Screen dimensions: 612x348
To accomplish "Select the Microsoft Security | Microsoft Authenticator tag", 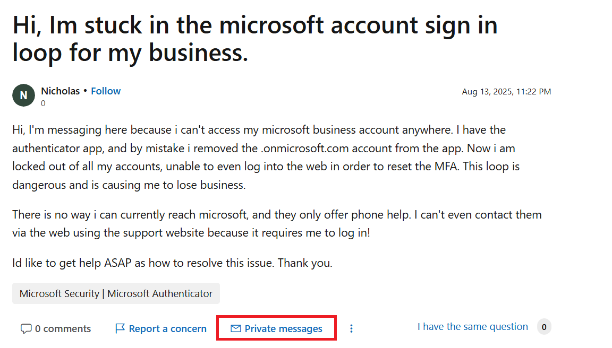I will 116,293.
